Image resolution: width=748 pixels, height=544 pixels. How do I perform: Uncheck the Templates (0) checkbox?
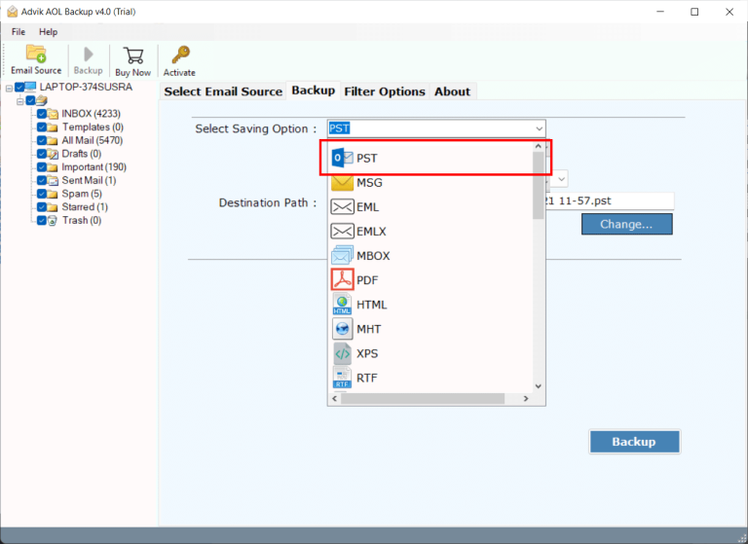click(x=42, y=127)
